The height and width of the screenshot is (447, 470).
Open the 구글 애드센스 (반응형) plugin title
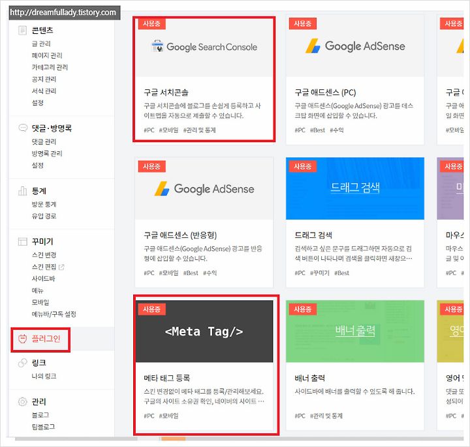click(x=180, y=235)
